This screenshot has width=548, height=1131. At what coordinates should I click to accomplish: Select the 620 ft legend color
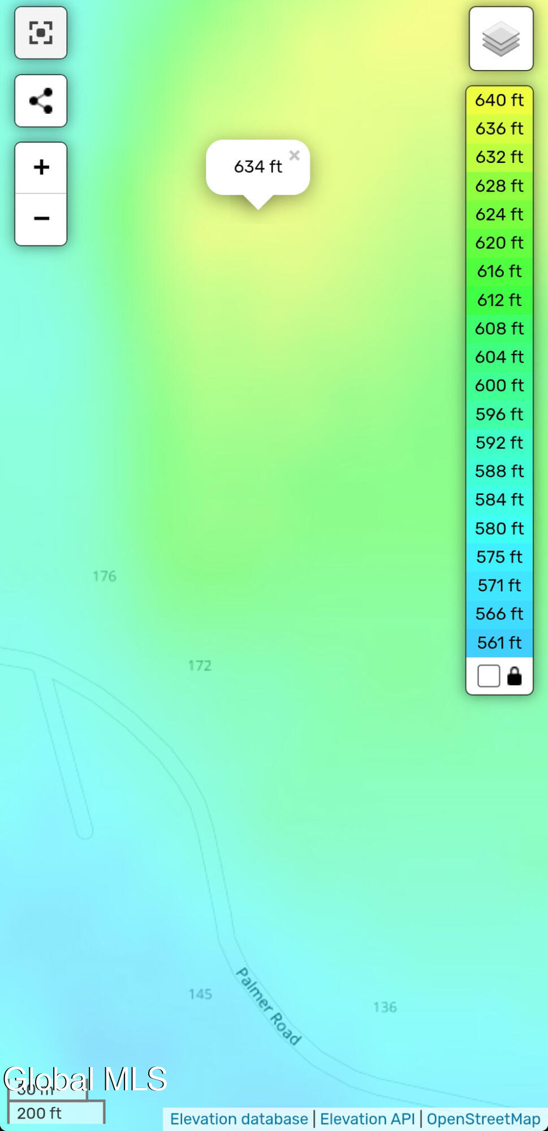[x=499, y=243]
